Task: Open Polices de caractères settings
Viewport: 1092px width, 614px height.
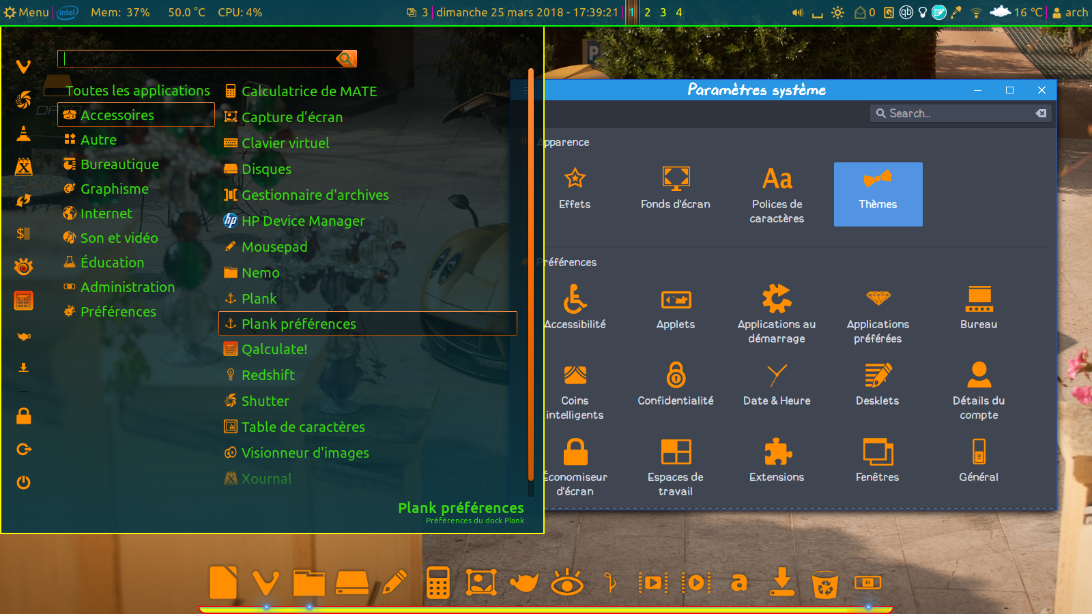Action: pyautogui.click(x=777, y=194)
